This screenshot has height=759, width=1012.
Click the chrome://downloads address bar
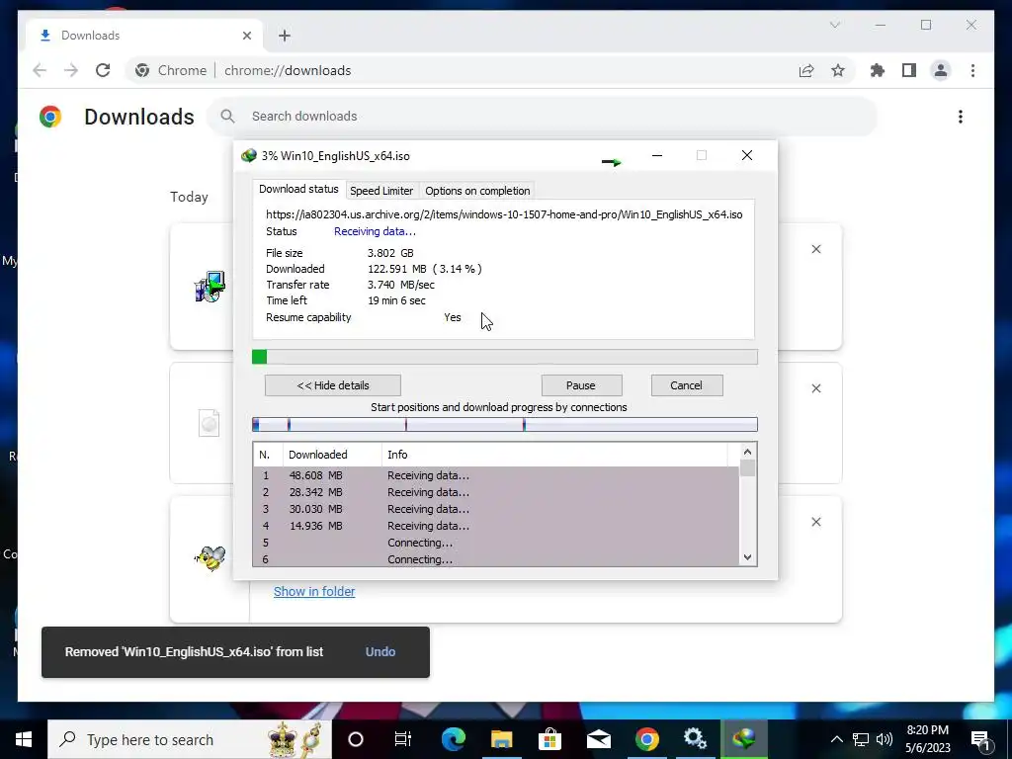(288, 70)
